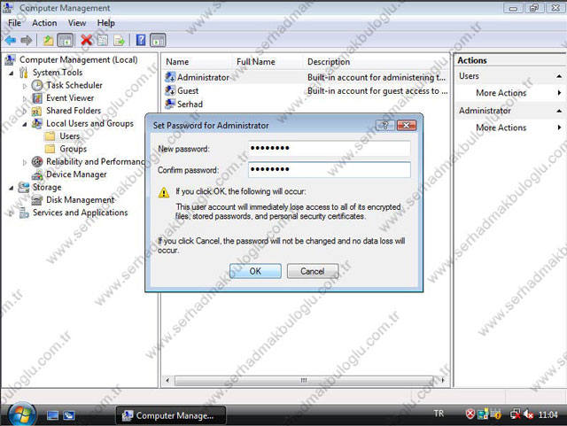
Task: Click the blue Help toolbar icon
Action: [141, 40]
